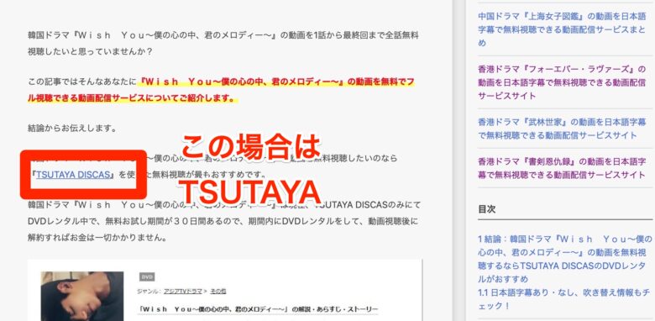Open the フォーエバー・ラヴァーズ article link
The image size is (655, 321).
562,82
